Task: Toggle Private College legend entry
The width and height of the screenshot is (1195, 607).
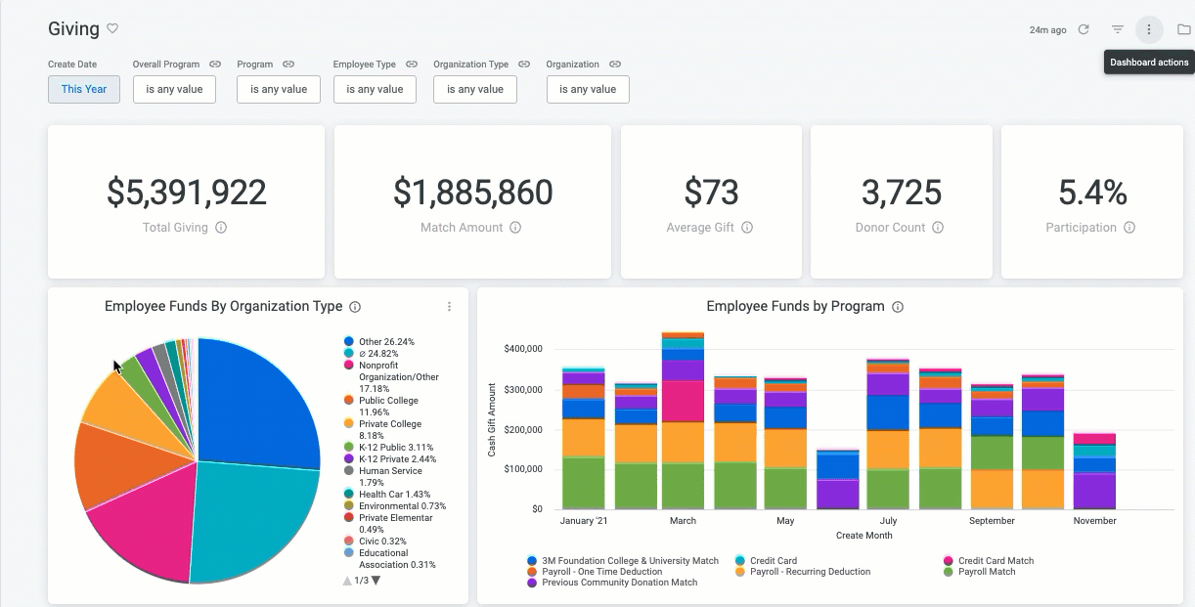Action: tap(382, 430)
